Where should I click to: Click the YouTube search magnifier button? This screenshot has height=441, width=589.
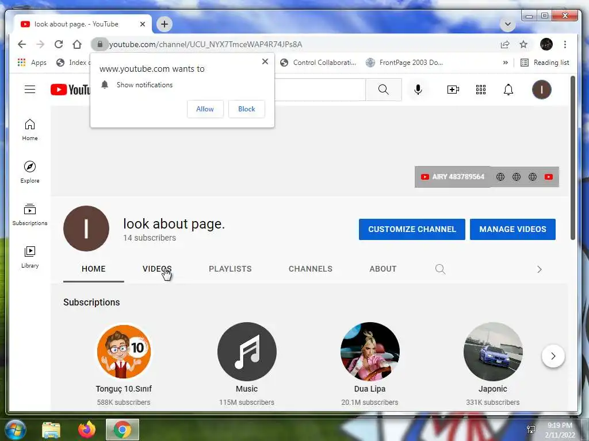[384, 89]
